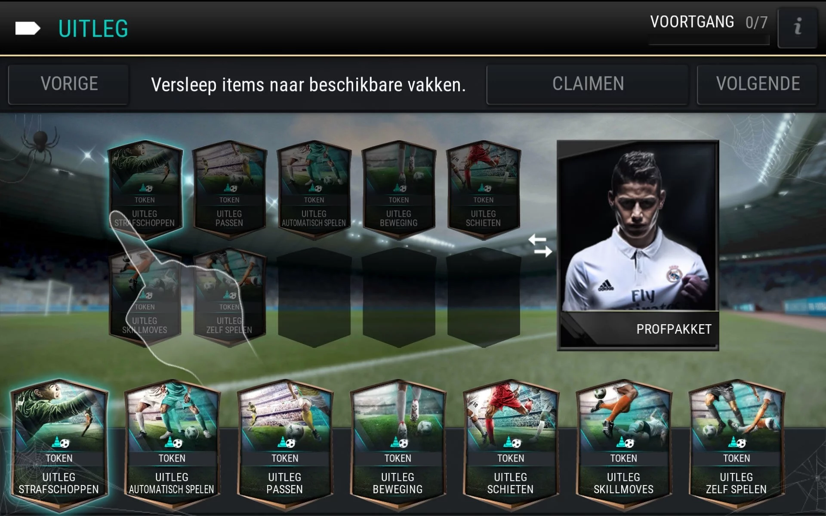Open the Profpakket reward card
The height and width of the screenshot is (516, 826).
pos(638,245)
